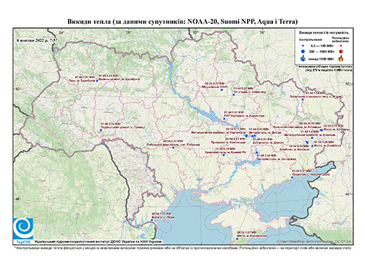Select the marker under the 01:44 1,34 МВт label
Image resolution: width=365 pixels, height=258 pixels.
(303, 100)
